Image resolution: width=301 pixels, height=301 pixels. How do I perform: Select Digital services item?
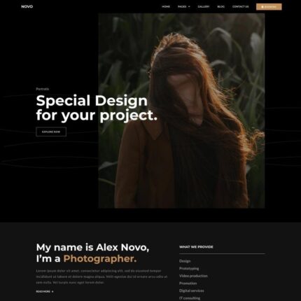(192, 290)
